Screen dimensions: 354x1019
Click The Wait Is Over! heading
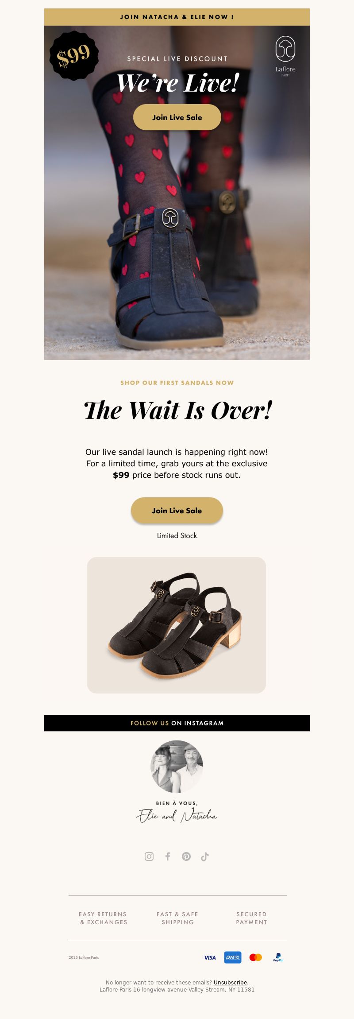178,410
